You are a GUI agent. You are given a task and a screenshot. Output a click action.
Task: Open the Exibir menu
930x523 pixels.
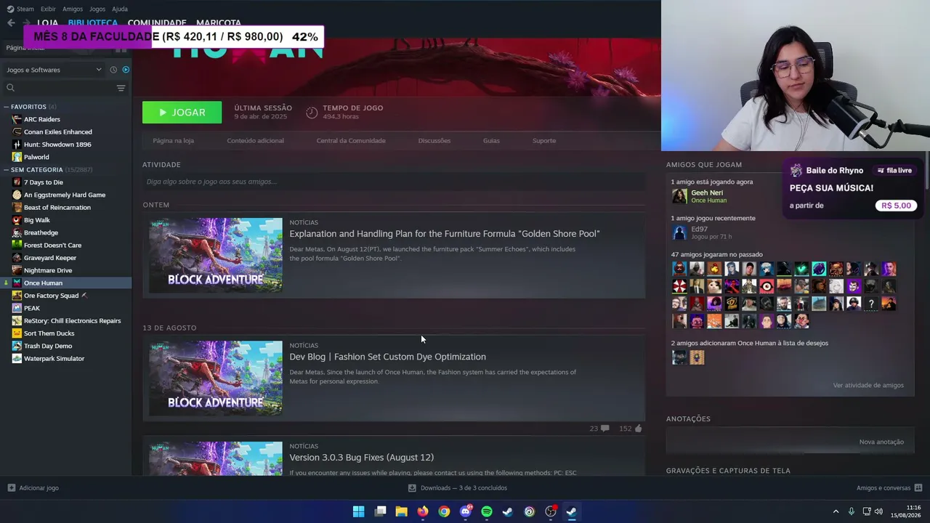click(48, 9)
